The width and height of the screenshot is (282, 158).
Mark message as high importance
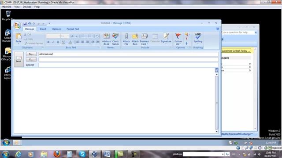[186, 39]
